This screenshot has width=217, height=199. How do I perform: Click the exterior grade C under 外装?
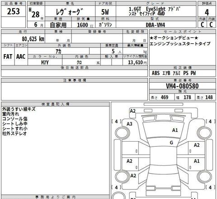(x=203, y=24)
